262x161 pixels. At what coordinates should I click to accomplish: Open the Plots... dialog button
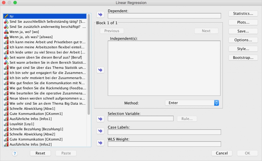coord(243,23)
